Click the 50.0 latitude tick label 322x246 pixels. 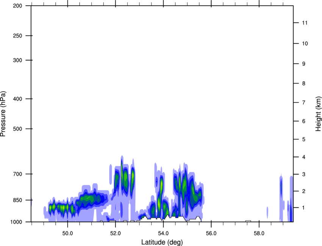[x=67, y=234]
